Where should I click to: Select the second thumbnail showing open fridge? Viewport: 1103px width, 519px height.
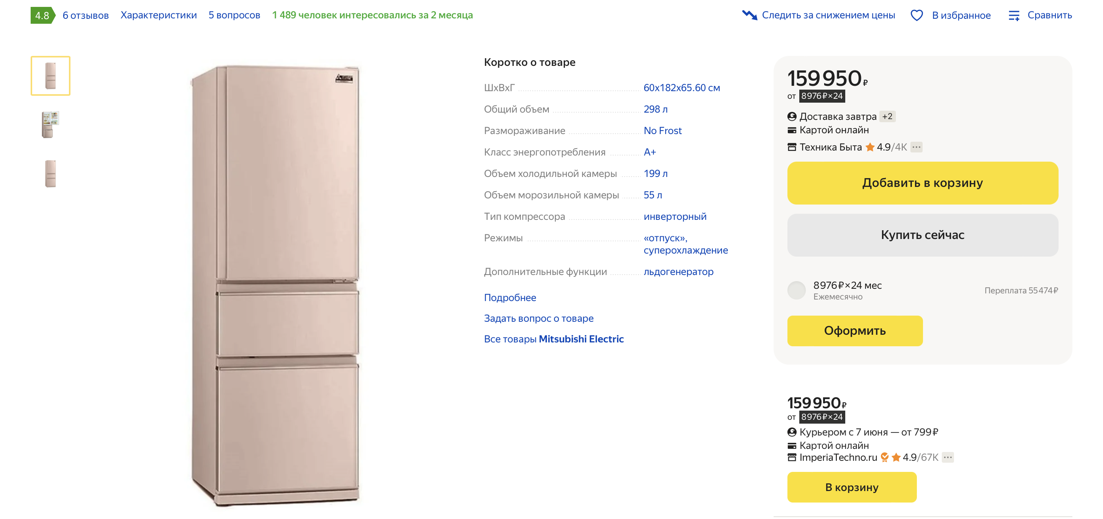[51, 124]
